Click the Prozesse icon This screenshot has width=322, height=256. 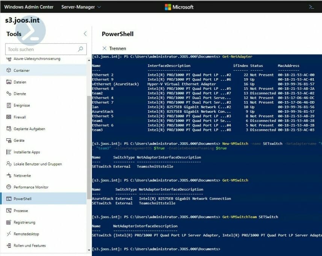pyautogui.click(x=9, y=211)
